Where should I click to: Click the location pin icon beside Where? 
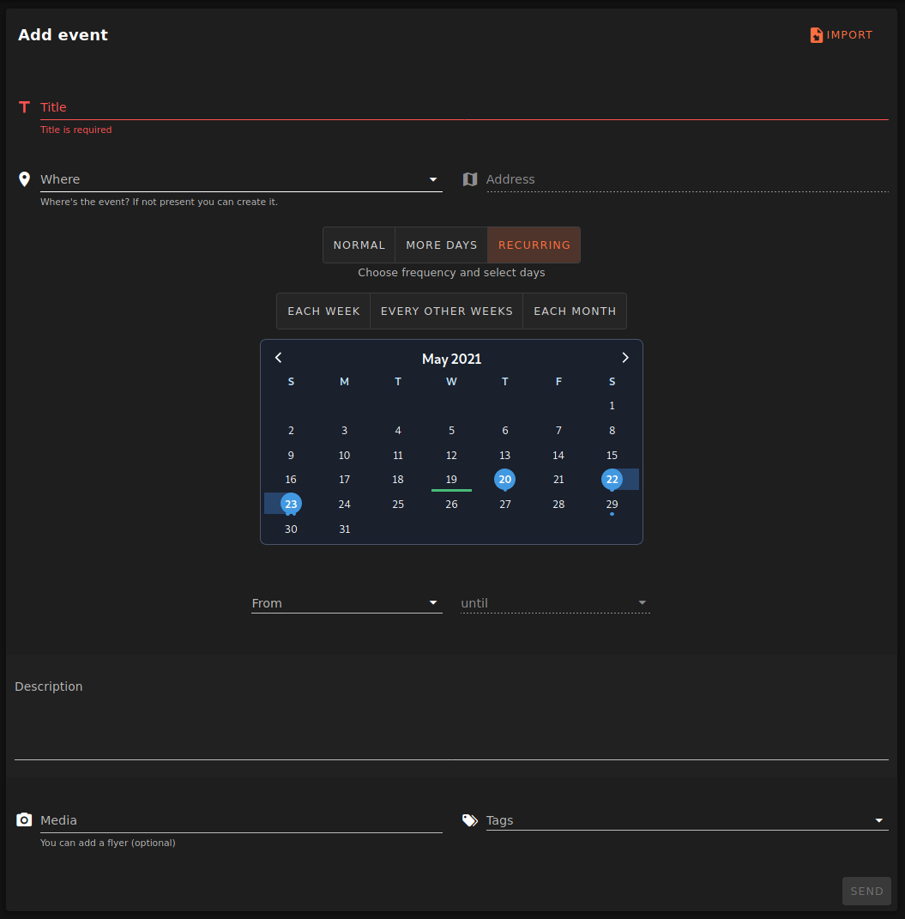pos(24,179)
